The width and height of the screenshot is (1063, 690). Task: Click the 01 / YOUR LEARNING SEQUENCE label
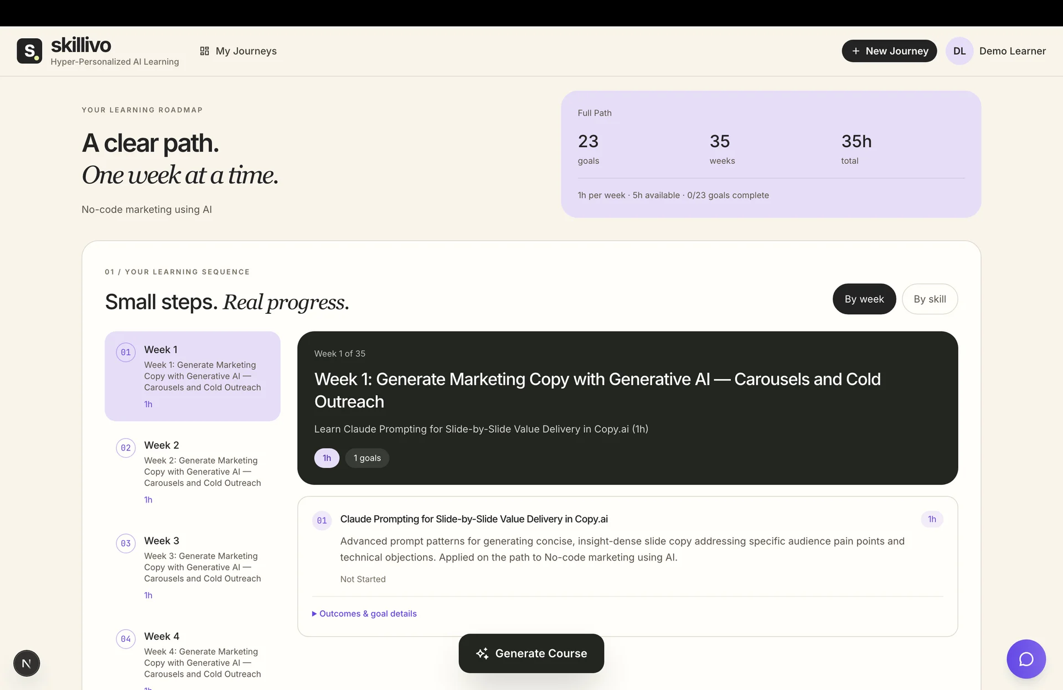[x=177, y=272]
